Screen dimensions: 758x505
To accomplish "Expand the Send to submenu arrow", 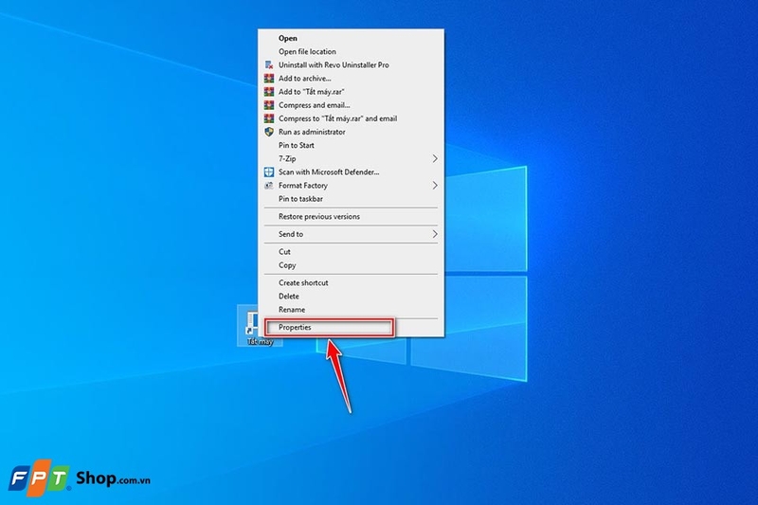I will [435, 234].
